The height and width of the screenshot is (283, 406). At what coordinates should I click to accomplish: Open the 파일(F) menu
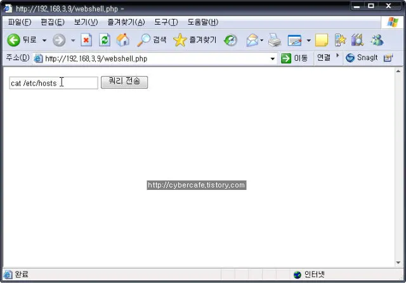pyautogui.click(x=20, y=22)
